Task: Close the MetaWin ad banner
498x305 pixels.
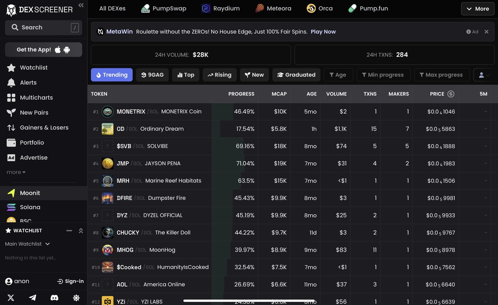Action: point(486,31)
